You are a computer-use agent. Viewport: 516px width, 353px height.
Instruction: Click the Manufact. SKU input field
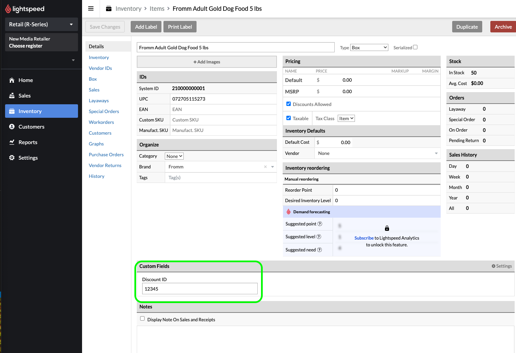pyautogui.click(x=223, y=130)
